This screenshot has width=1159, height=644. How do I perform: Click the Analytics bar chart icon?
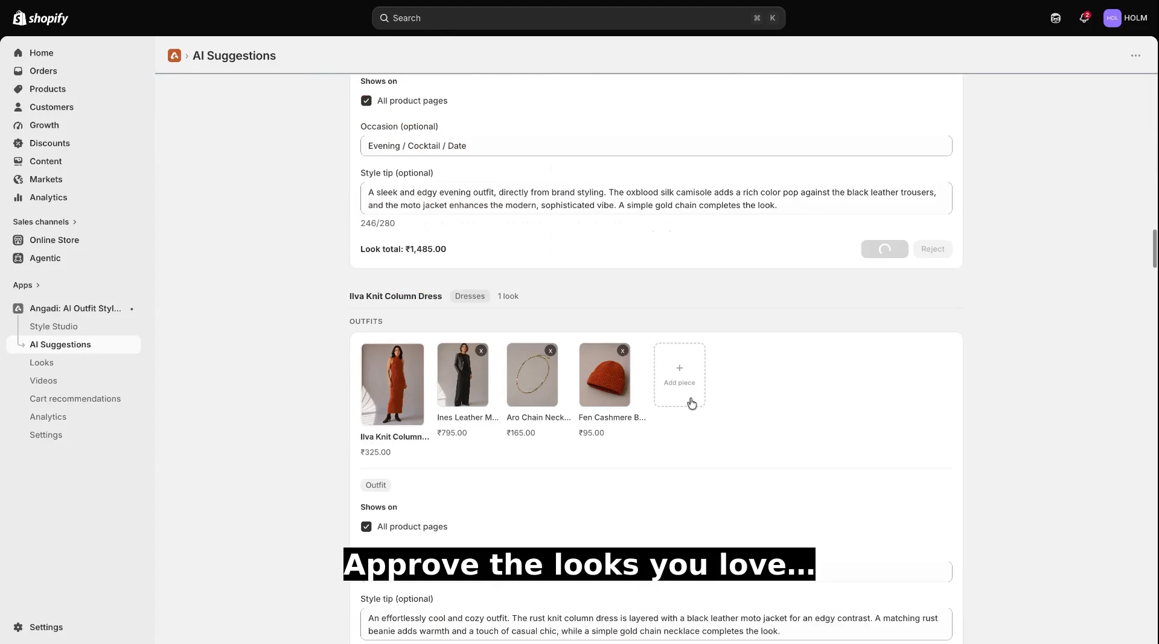pos(18,198)
